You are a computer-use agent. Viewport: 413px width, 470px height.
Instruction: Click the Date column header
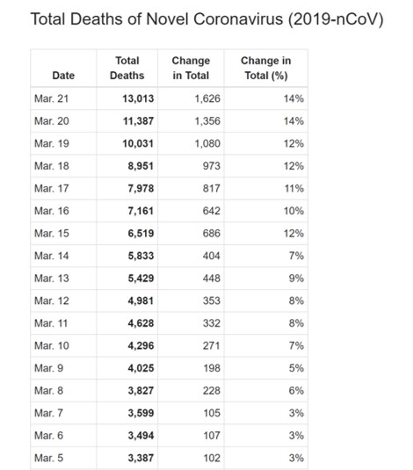pos(63,76)
